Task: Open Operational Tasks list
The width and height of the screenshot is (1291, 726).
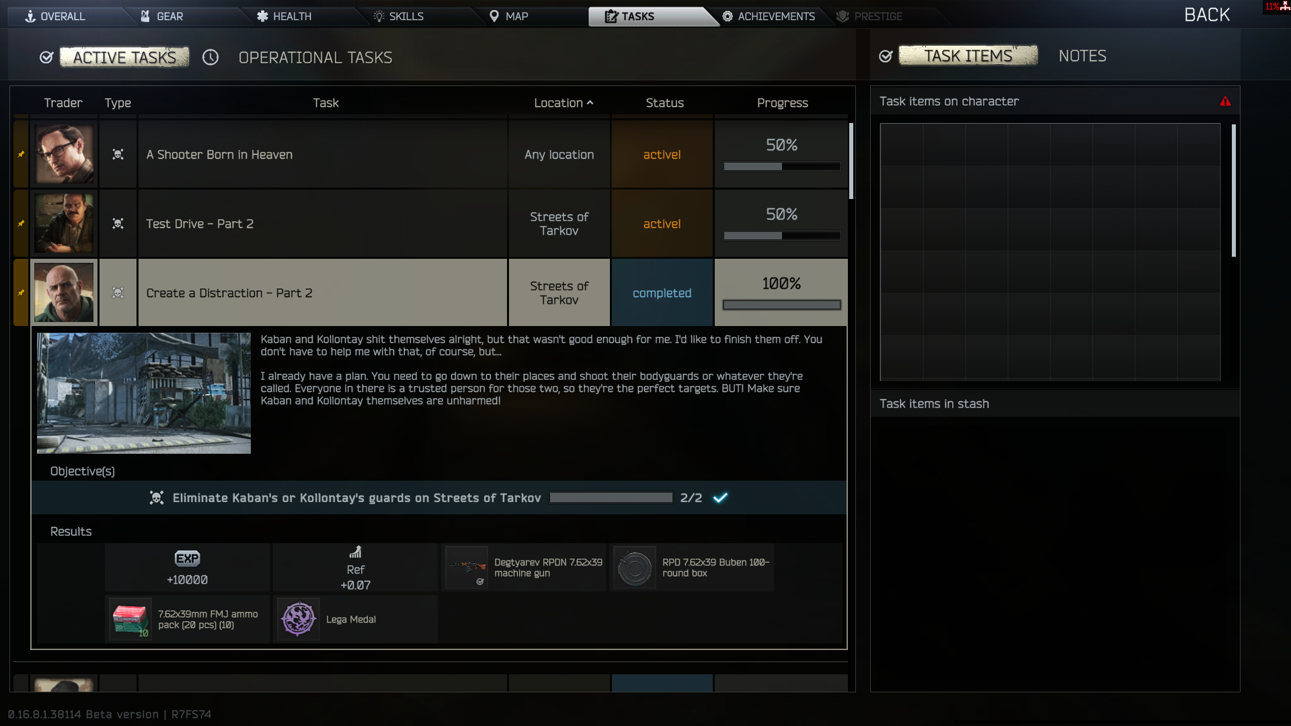Action: (x=315, y=58)
